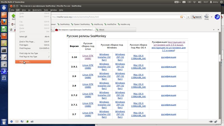
Task: Click the ChatZilla IRC icon in status bar
Action: [32, 122]
